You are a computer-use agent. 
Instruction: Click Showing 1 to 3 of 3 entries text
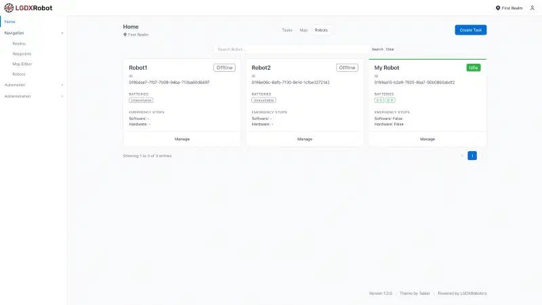click(147, 156)
